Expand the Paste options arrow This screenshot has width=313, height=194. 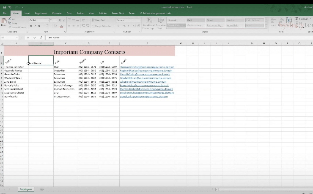tap(3, 28)
